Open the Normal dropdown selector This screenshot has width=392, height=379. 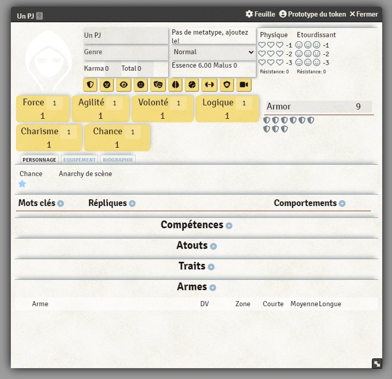(214, 52)
